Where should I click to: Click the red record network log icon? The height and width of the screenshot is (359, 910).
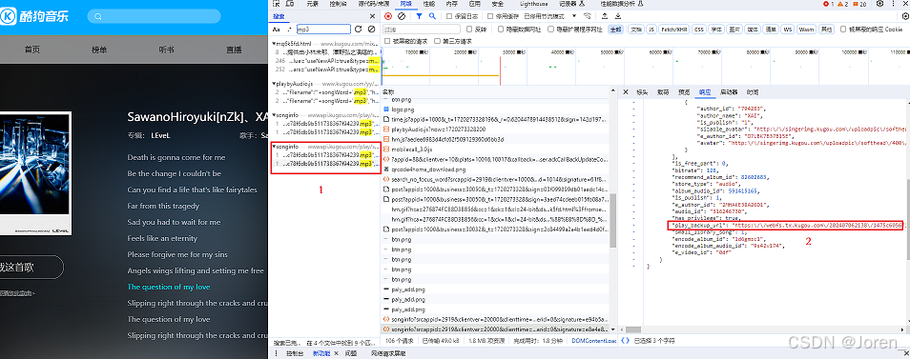388,16
